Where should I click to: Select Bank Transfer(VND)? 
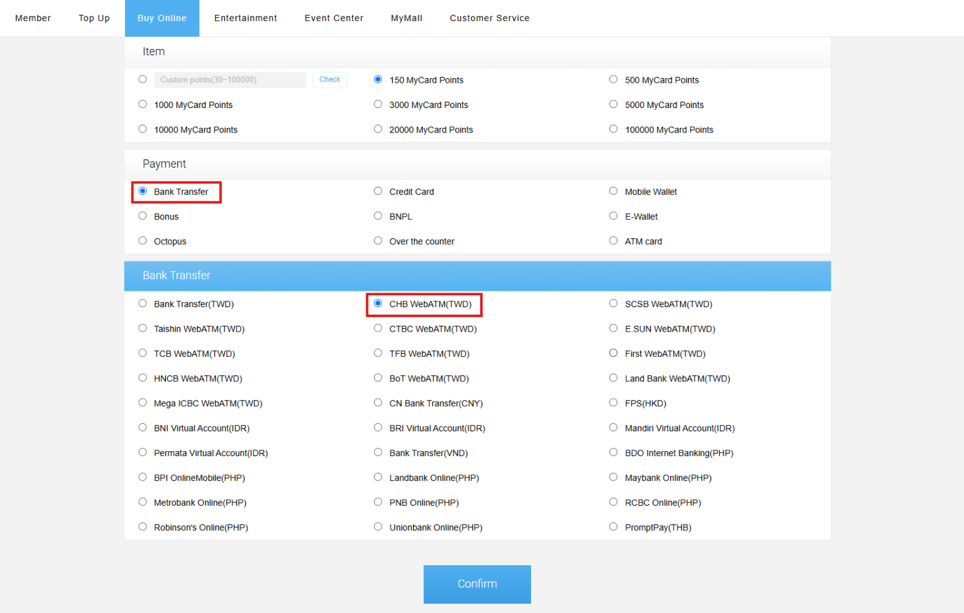[x=378, y=452]
